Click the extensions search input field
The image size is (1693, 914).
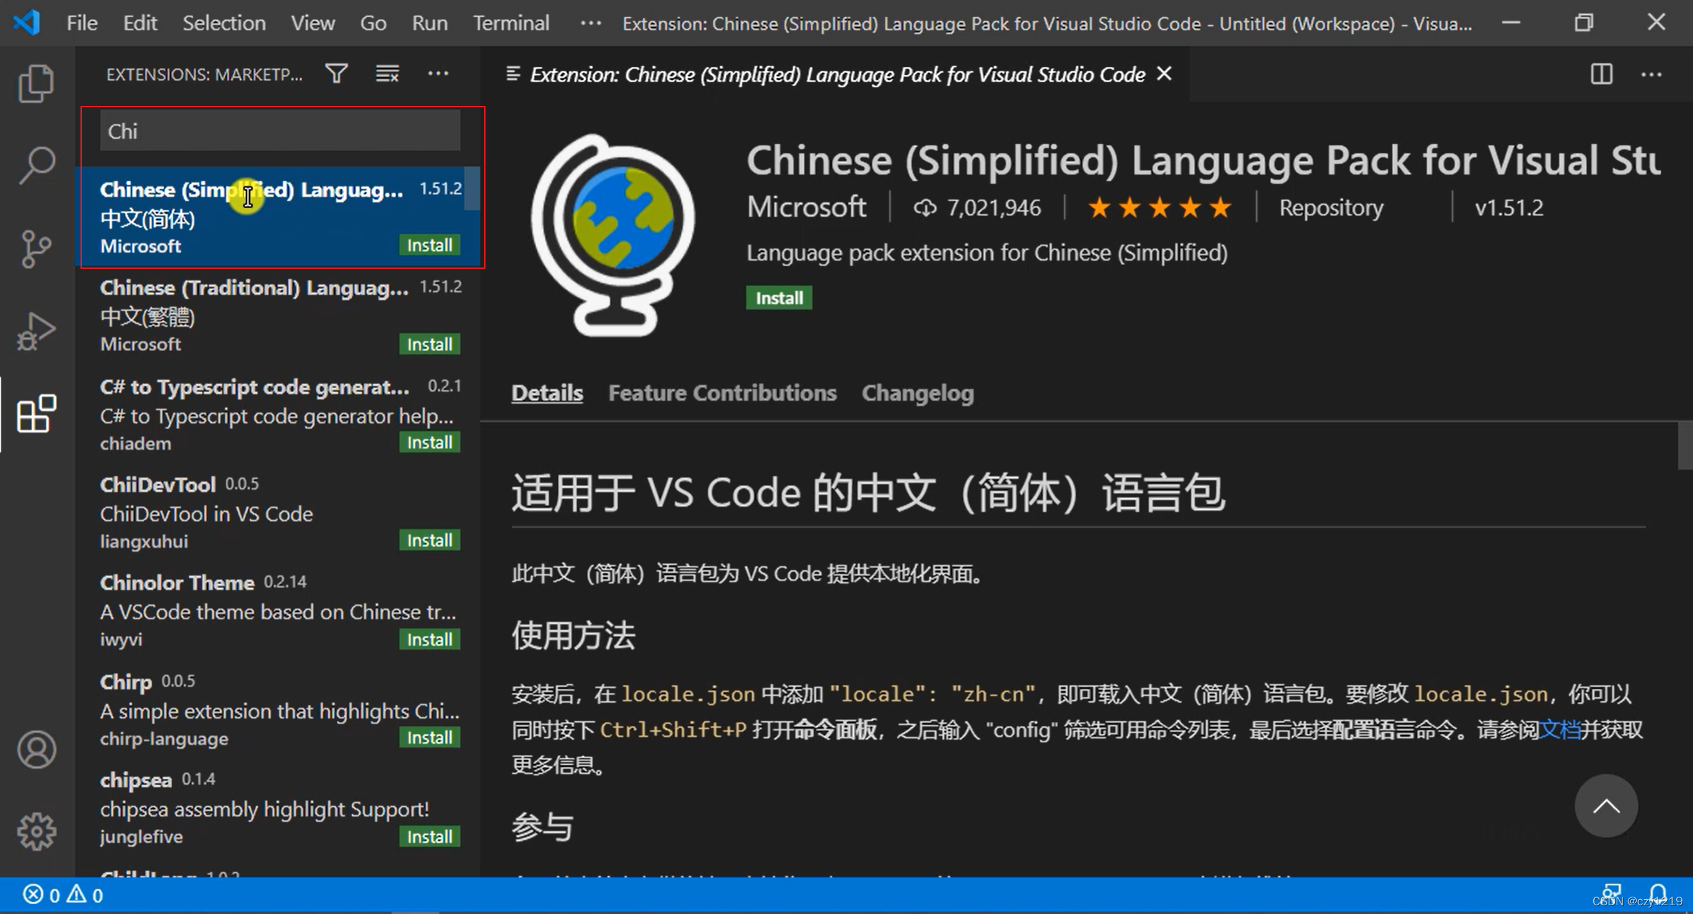tap(279, 131)
